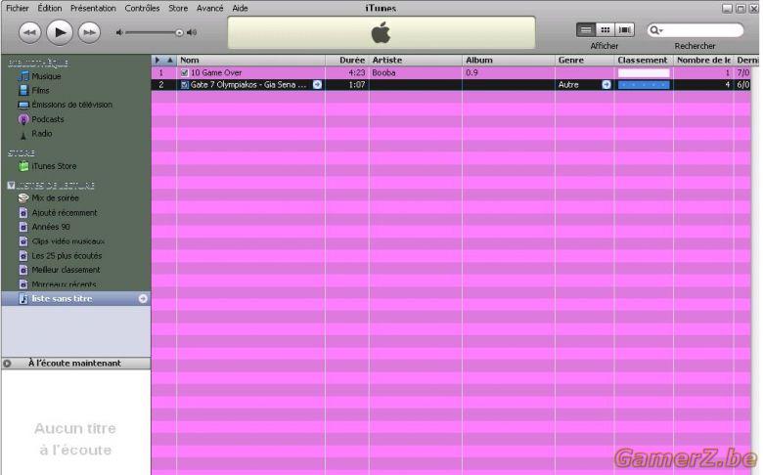Screen dimensions: 763x475
Task: Collapse the Listes de lecture section
Action: [11, 186]
